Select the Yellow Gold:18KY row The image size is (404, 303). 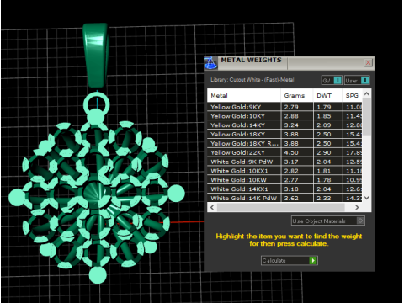(284, 135)
